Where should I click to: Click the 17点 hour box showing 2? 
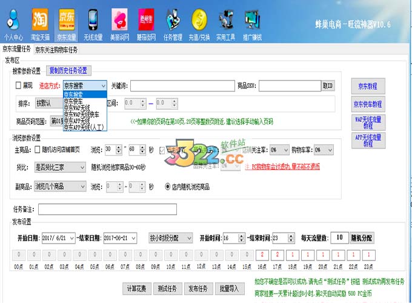277,255
